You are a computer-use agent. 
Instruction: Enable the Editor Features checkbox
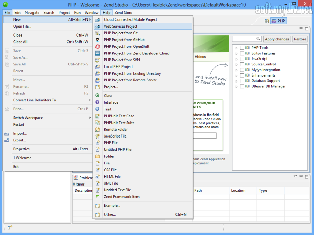(242, 53)
